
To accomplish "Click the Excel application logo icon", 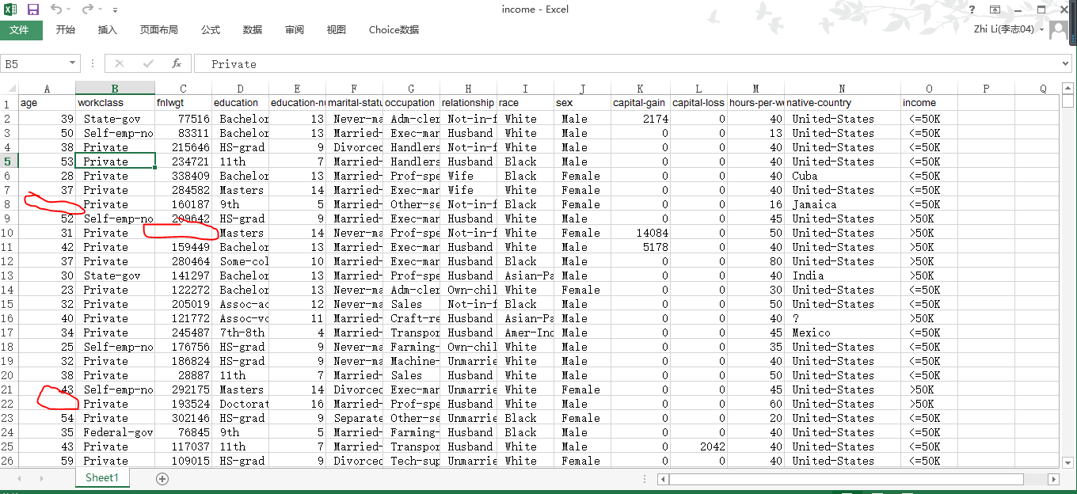I will tap(11, 9).
